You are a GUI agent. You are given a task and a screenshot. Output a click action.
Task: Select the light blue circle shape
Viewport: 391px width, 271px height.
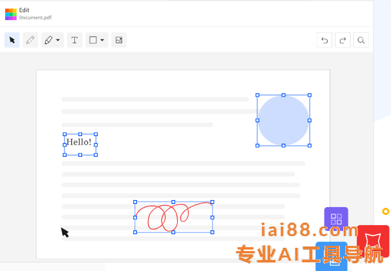click(x=283, y=120)
